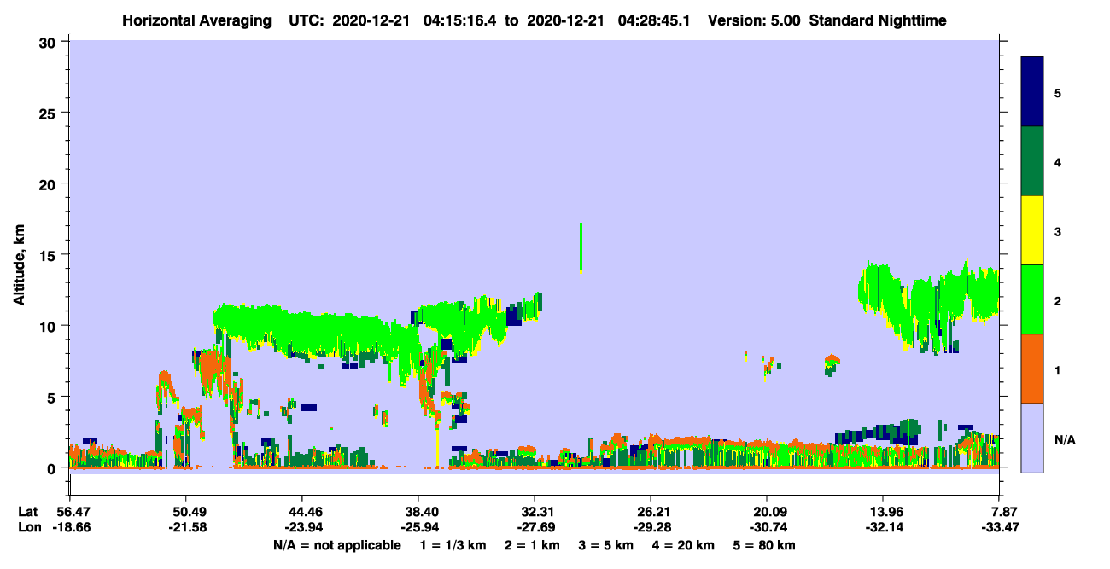Screen dimensions: 1110x569
Task: Click the 15 km altitude tick label
Action: 50,254
